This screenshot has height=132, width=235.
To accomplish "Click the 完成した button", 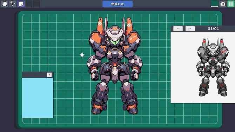I will click(117, 4).
